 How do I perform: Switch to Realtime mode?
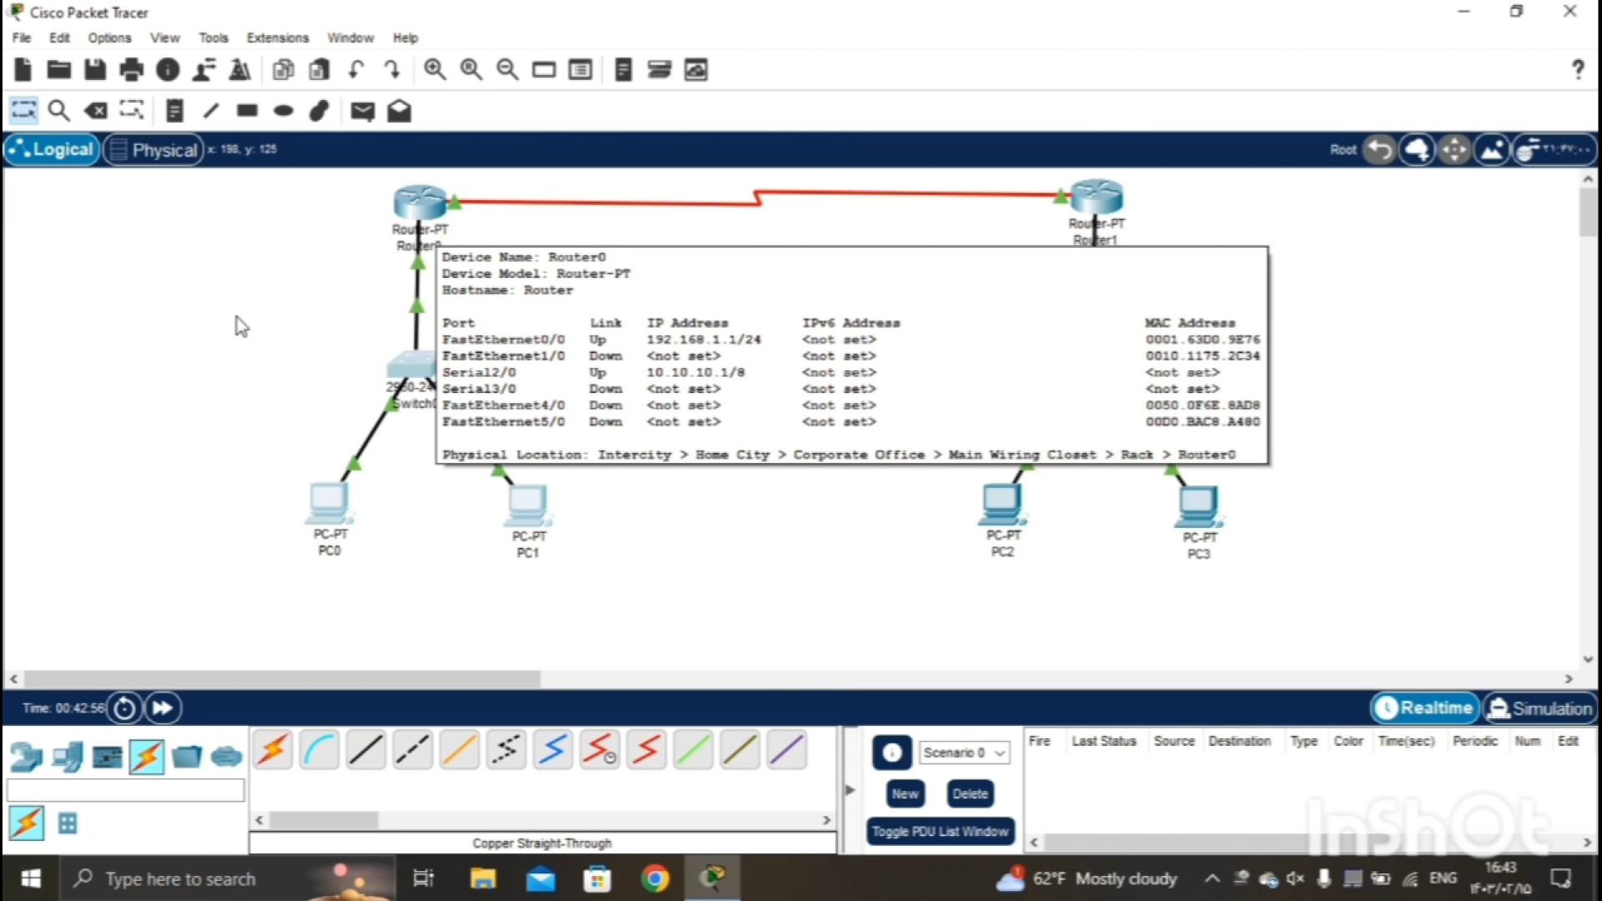point(1425,708)
